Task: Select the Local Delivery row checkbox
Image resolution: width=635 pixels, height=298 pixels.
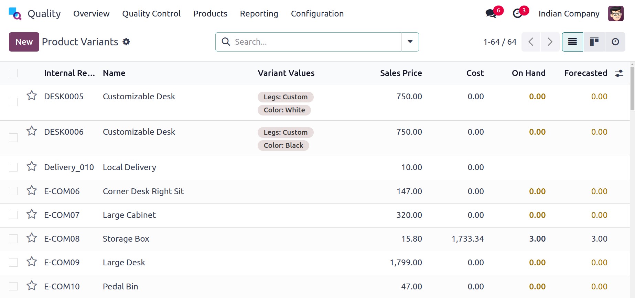Action: [13, 167]
